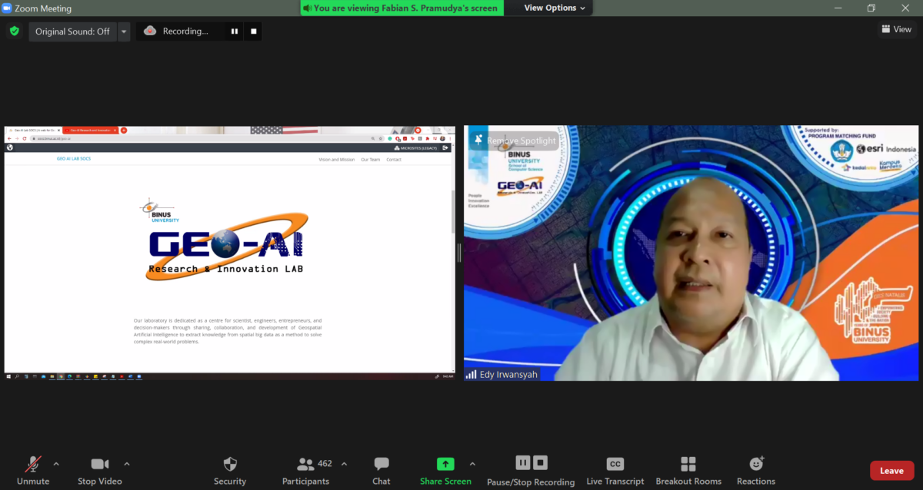Click the cloud Recording indicator
Image resolution: width=923 pixels, height=490 pixels.
(x=176, y=31)
